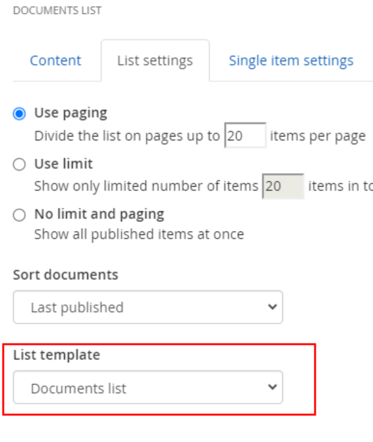Click the 'Use paging' label text
Image resolution: width=373 pixels, height=442 pixels.
[71, 113]
